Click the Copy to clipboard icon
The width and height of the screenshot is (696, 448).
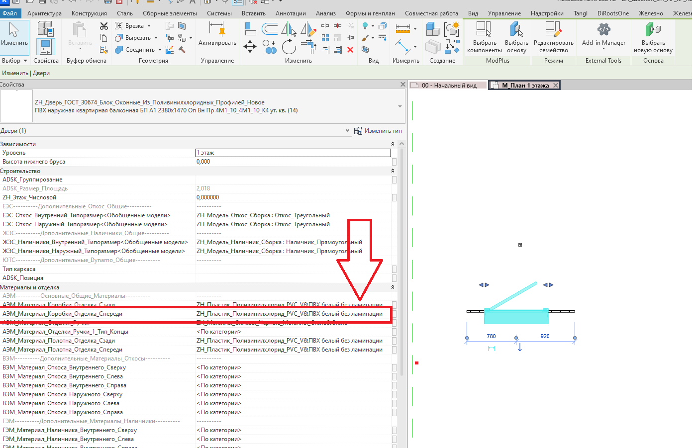104,38
